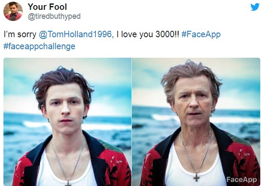Open the Your Fool profile avatar
This screenshot has height=186, width=265.
coord(13,11)
